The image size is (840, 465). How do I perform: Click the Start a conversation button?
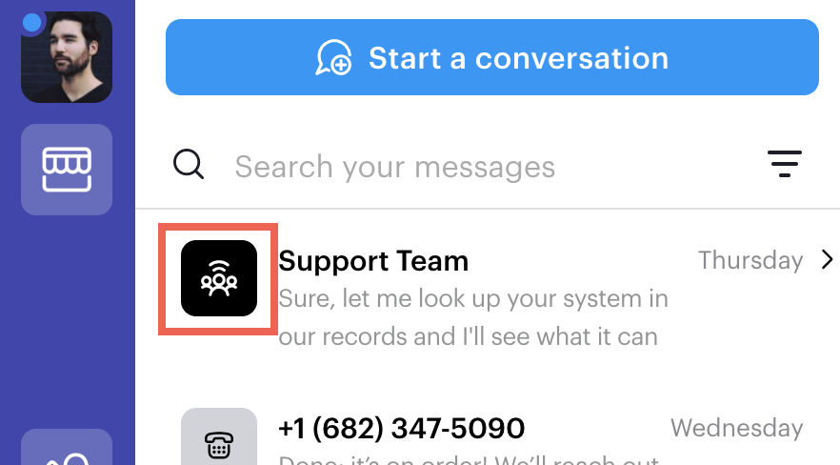[x=491, y=57]
